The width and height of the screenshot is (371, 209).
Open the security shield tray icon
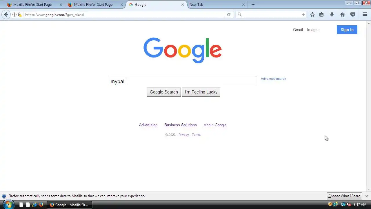click(330, 204)
